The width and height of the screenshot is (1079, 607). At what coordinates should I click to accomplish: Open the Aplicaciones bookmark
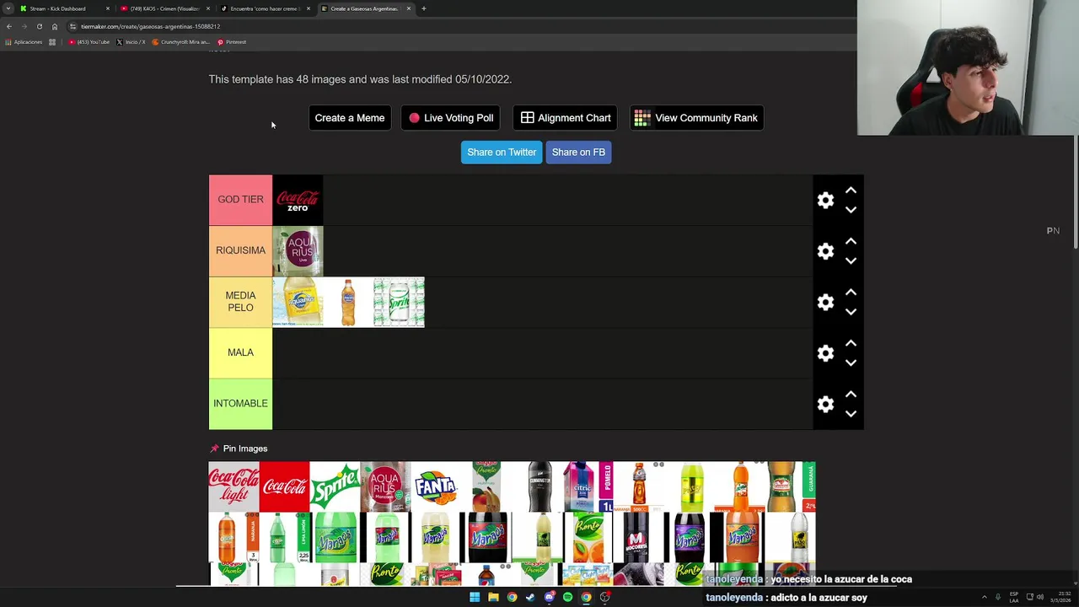(x=24, y=42)
